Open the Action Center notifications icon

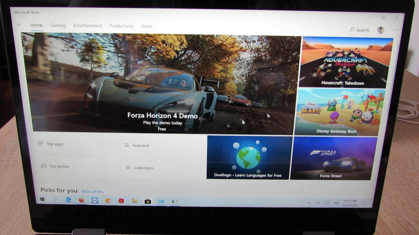[x=364, y=203]
